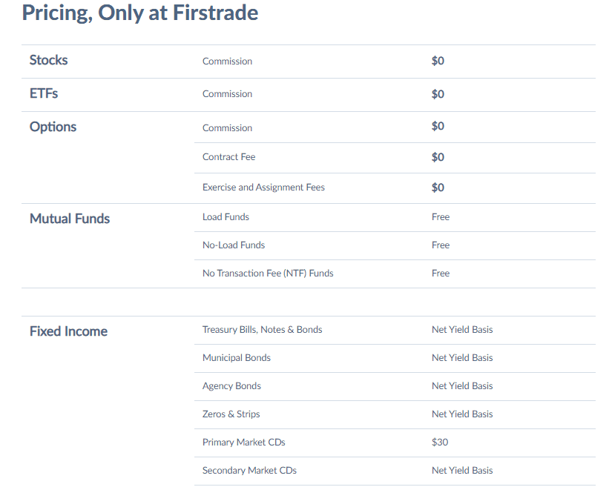Select the Secondary Market CDs row
The width and height of the screenshot is (612, 487).
click(x=395, y=471)
